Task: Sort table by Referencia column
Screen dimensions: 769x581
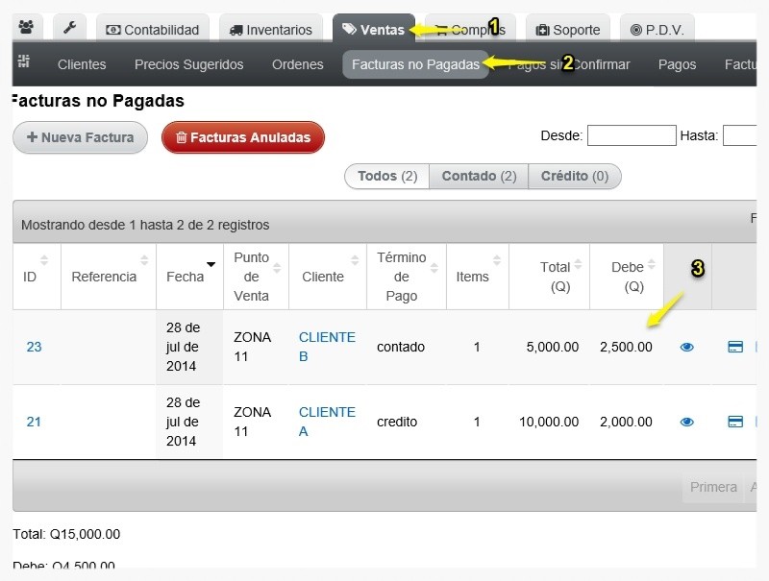Action: [109, 277]
